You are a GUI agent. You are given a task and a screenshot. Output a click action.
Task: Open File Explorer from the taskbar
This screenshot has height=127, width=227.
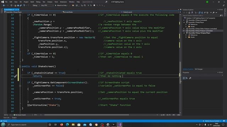click(x=73, y=125)
